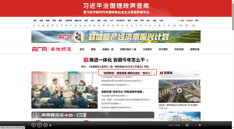Click the fast-forward button in audio player
Image resolution: width=234 pixels, height=129 pixels.
pyautogui.click(x=45, y=125)
